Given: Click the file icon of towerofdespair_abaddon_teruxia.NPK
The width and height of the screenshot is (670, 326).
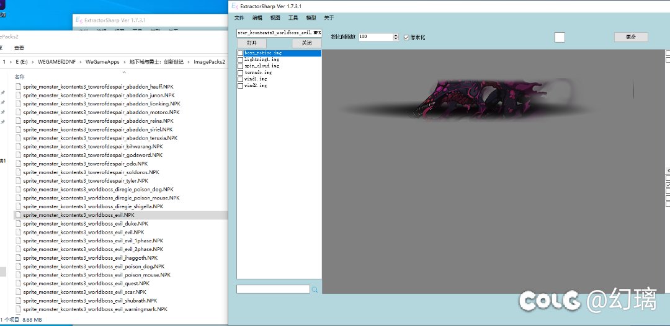Looking at the screenshot, I should click(x=19, y=138).
